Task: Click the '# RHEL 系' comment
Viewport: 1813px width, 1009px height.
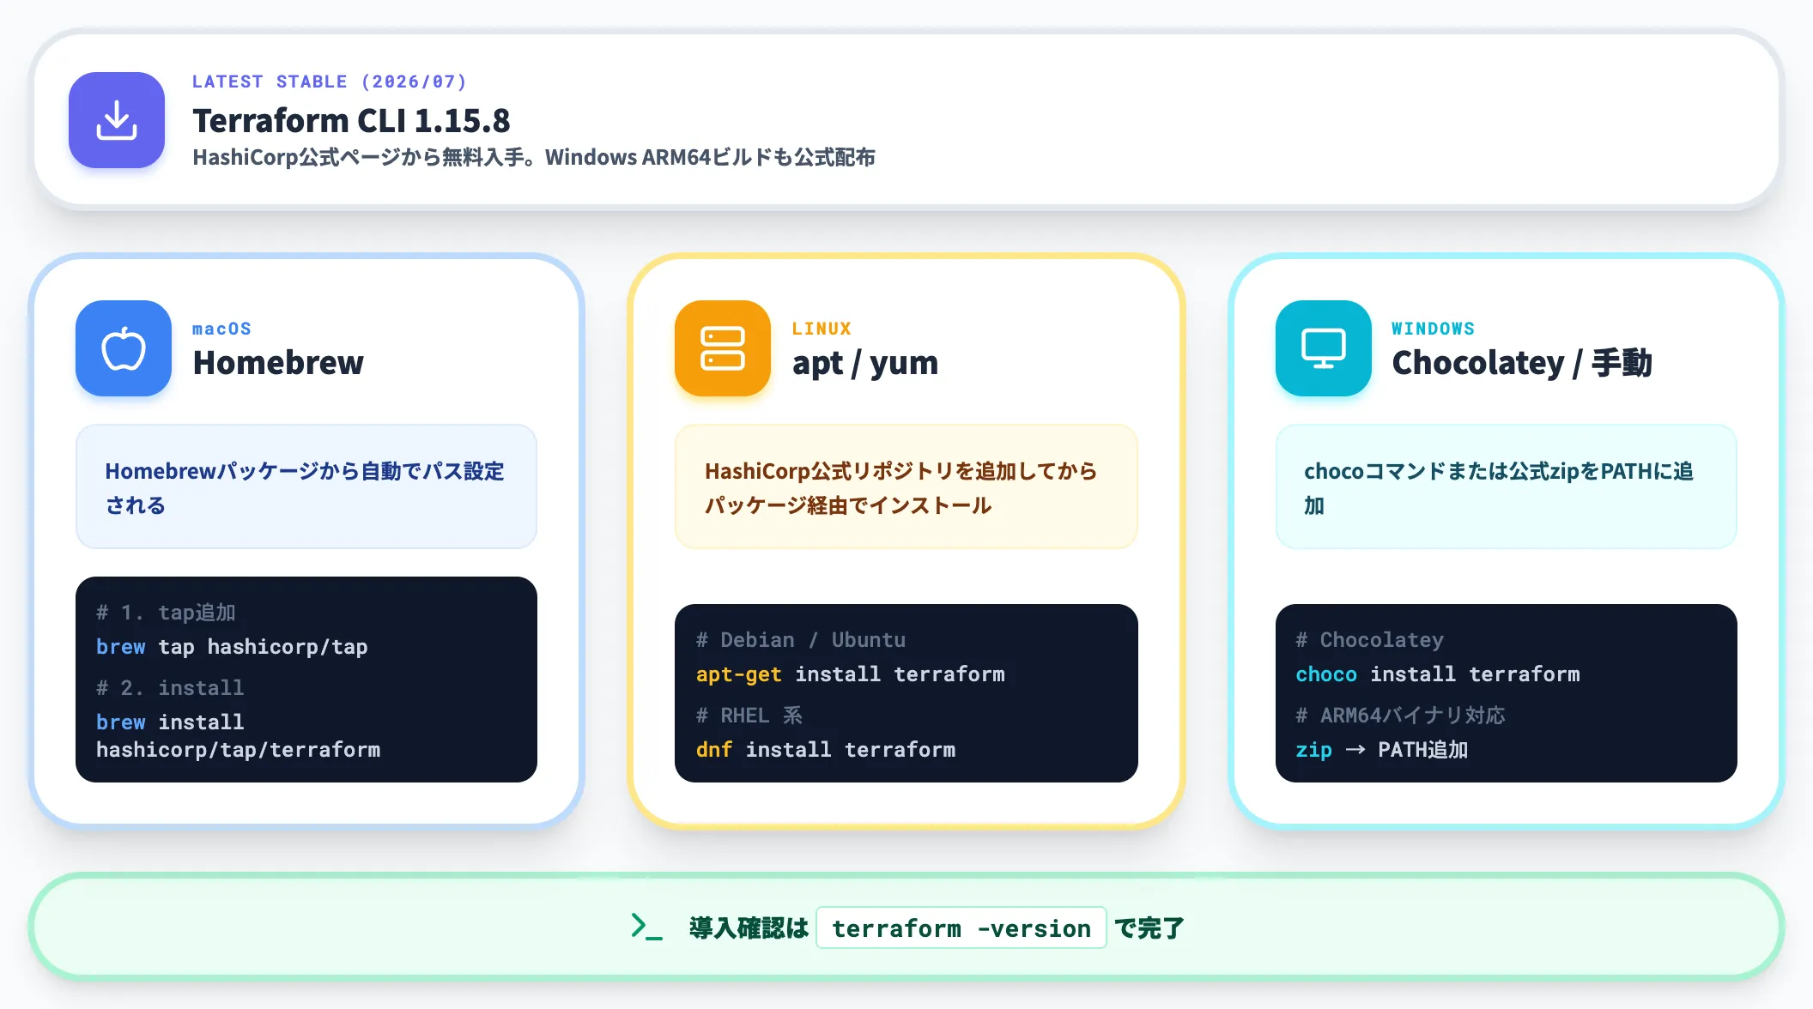Action: click(x=749, y=716)
